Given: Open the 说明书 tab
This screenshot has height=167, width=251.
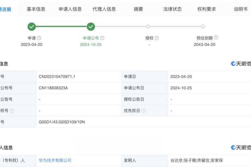Looking at the screenshot, I should pyautogui.click(x=240, y=9).
